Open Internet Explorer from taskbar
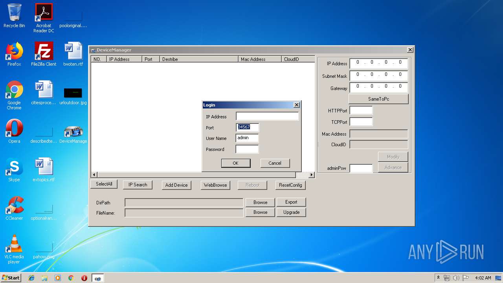The height and width of the screenshot is (283, 503). tap(31, 278)
